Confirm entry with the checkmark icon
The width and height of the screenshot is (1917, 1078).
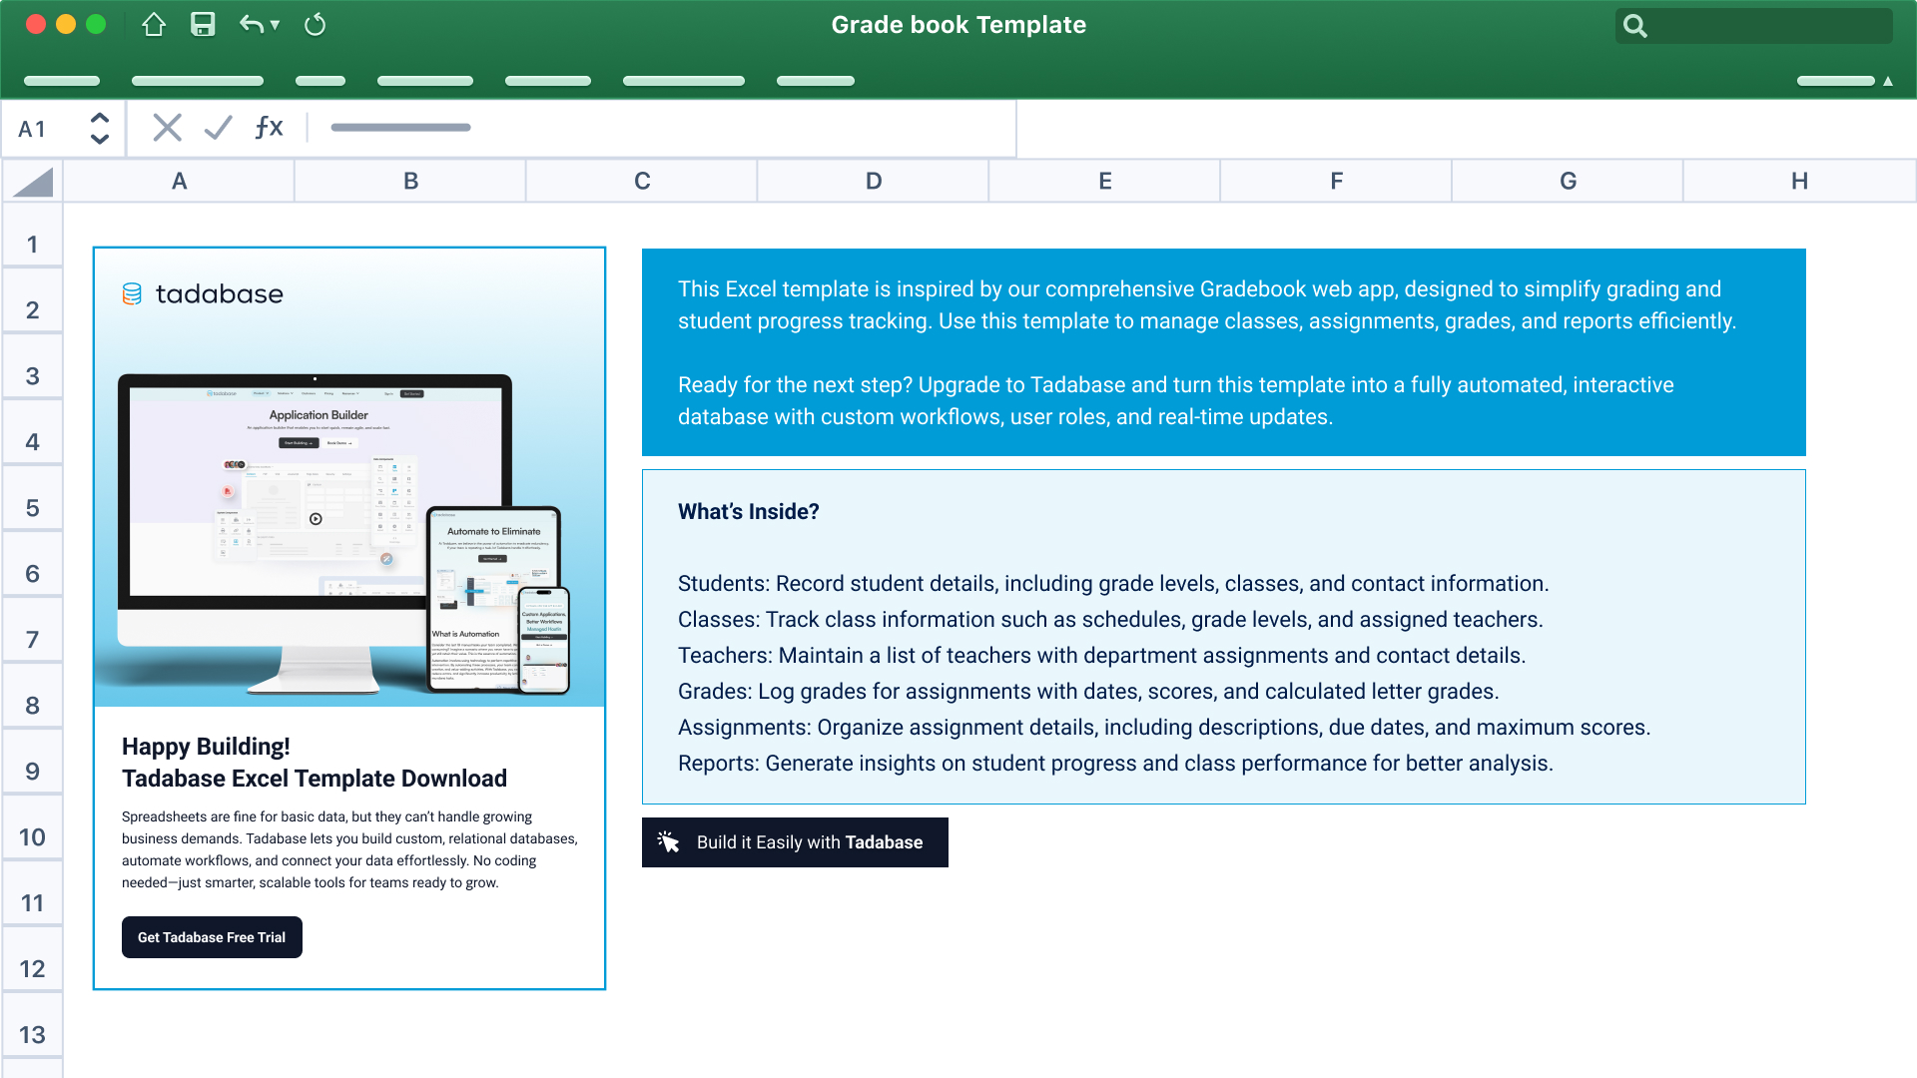coord(218,127)
